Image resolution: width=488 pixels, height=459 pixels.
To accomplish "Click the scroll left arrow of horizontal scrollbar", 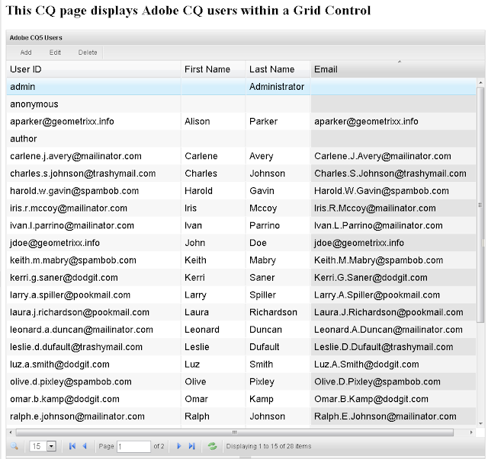I will tap(11, 432).
